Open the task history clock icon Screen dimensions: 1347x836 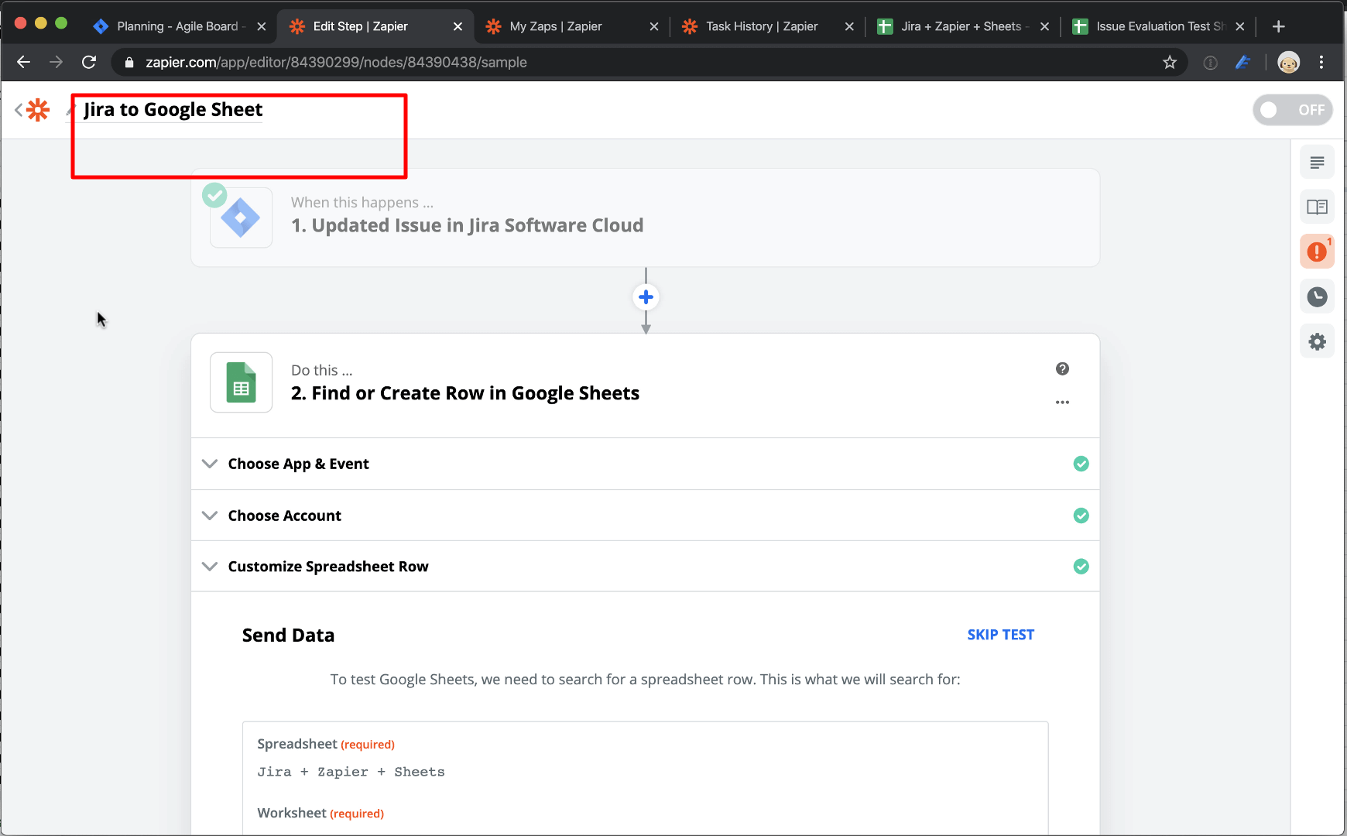click(1317, 296)
